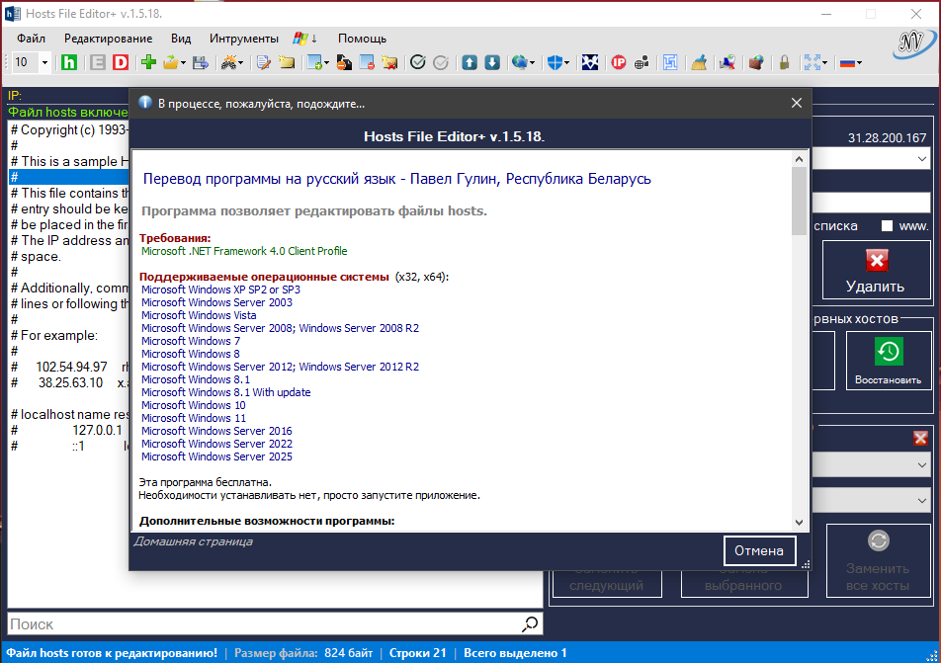Click the Удалить button
Image resolution: width=941 pixels, height=663 pixels.
point(876,270)
